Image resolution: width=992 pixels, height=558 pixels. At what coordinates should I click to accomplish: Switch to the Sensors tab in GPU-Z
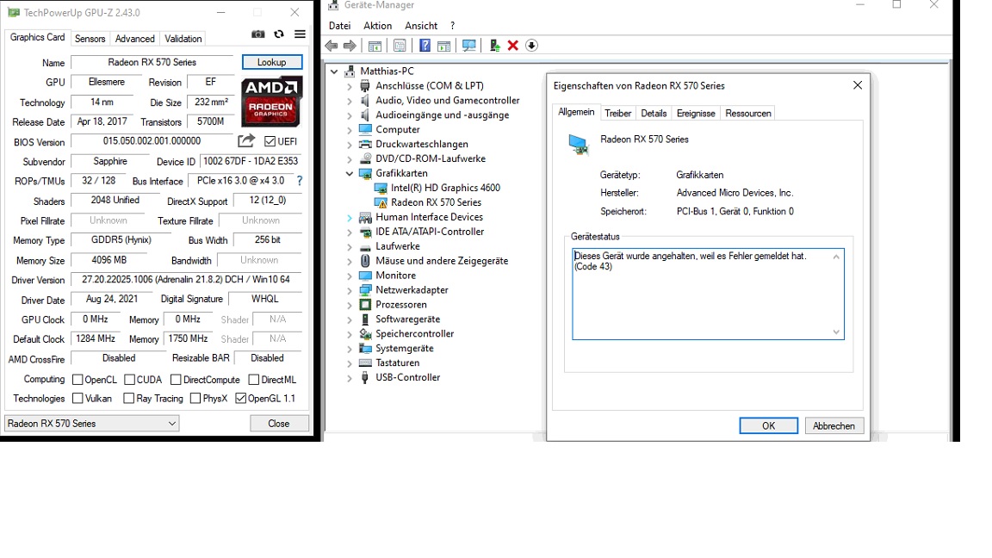coord(90,39)
